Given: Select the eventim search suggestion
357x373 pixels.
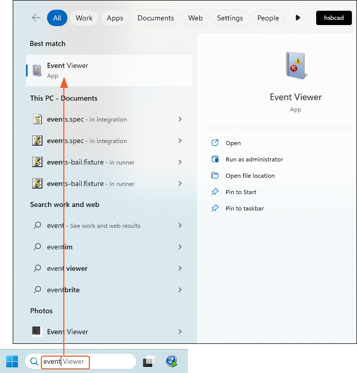Looking at the screenshot, I should (109, 247).
